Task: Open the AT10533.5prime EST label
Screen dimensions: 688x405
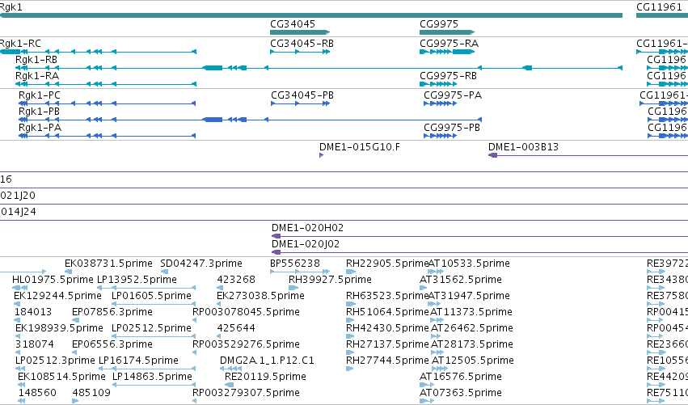Action: click(x=469, y=264)
